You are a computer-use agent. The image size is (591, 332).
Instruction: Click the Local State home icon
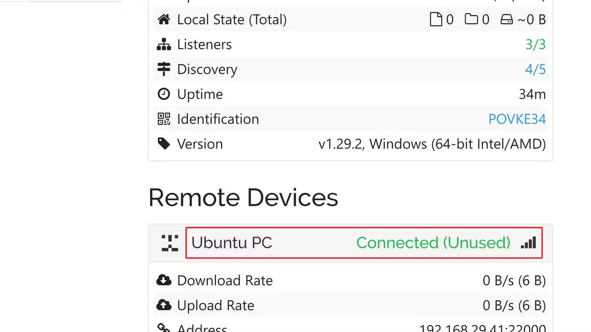point(164,19)
